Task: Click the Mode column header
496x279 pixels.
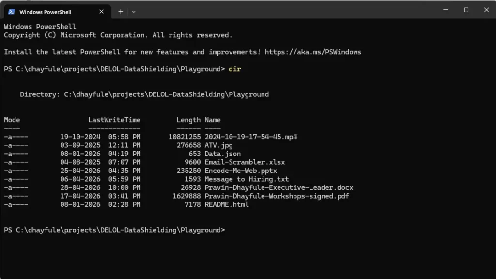Action: tap(12, 120)
